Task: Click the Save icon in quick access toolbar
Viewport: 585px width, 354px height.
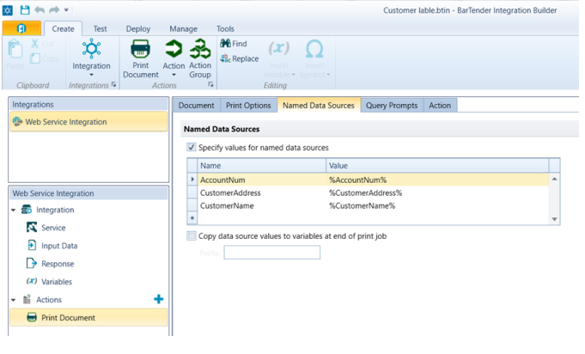Action: pos(25,10)
